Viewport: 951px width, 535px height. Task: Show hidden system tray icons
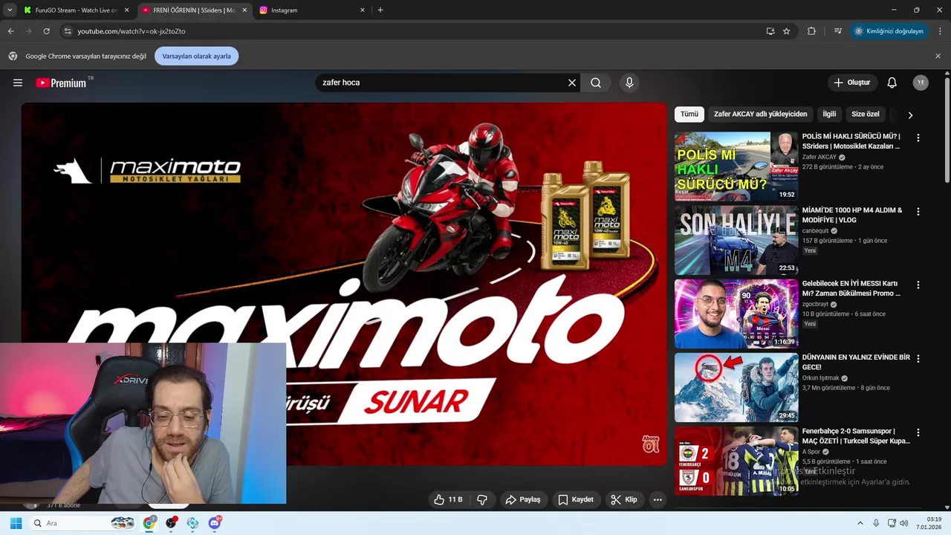coord(860,523)
